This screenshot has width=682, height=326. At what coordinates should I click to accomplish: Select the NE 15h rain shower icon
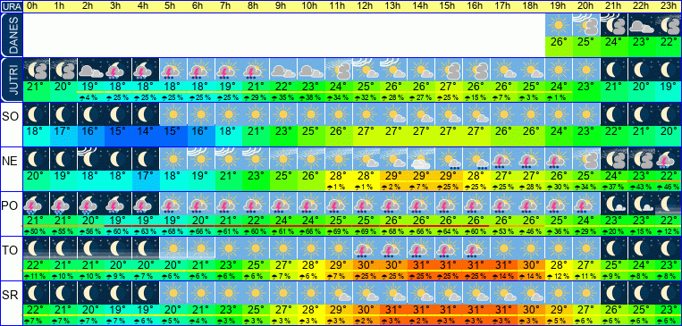coord(449,158)
